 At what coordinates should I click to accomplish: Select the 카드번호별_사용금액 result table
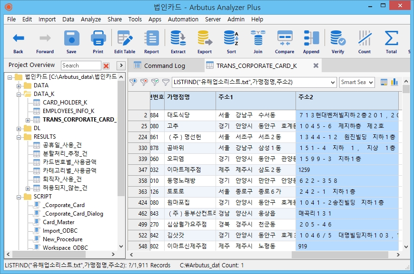69,162
